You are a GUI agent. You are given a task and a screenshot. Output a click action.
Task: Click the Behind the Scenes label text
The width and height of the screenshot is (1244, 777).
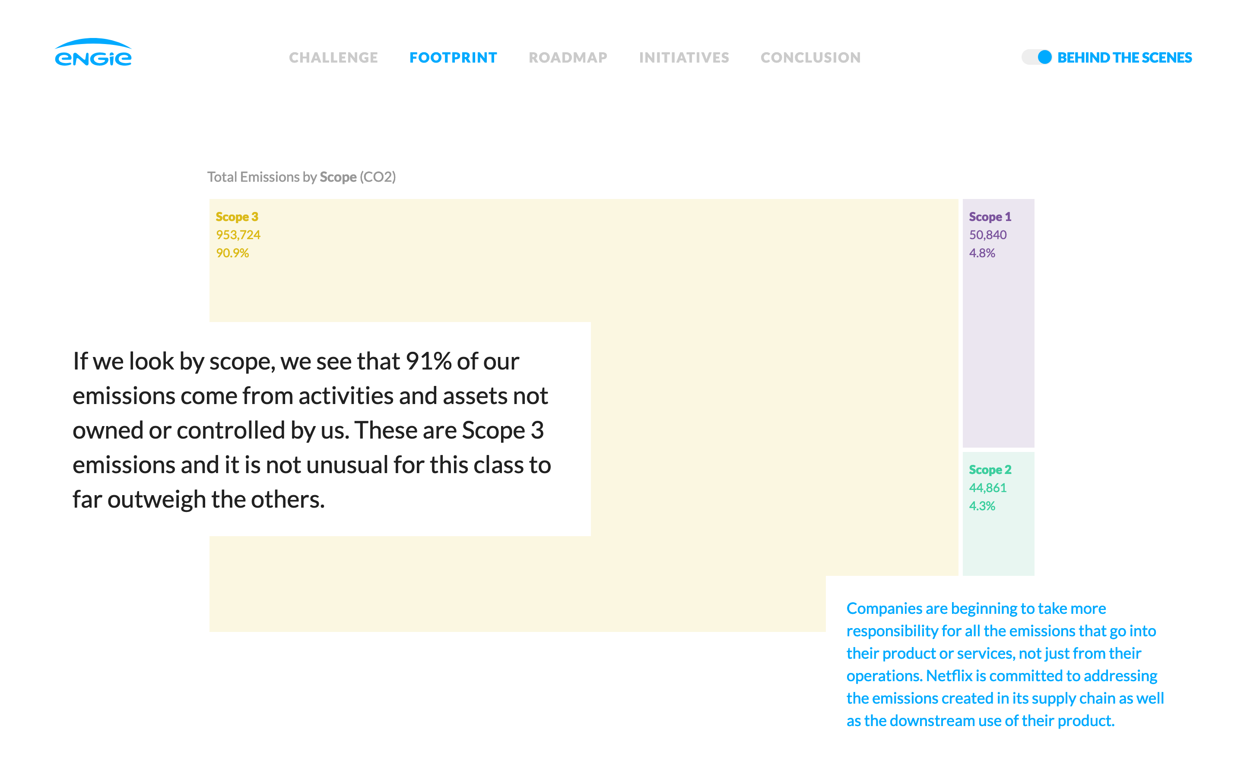point(1124,57)
